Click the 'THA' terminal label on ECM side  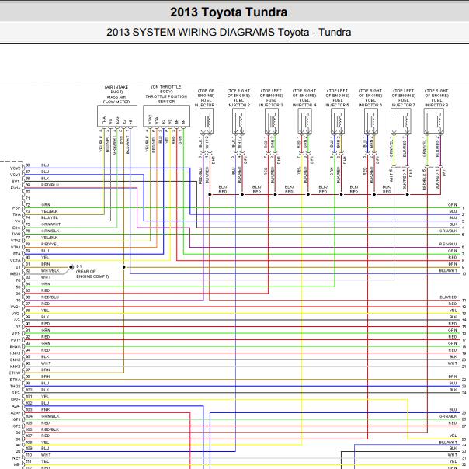tap(16, 214)
